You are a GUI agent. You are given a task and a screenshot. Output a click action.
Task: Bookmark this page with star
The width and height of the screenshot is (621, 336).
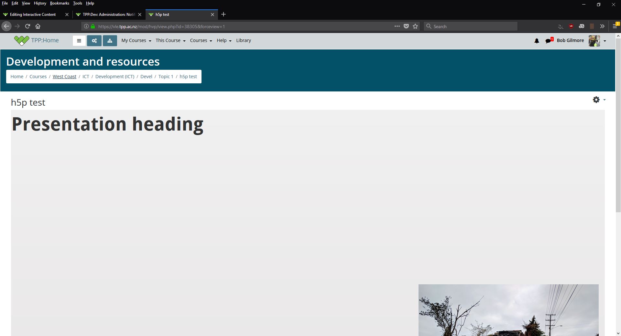pyautogui.click(x=415, y=26)
